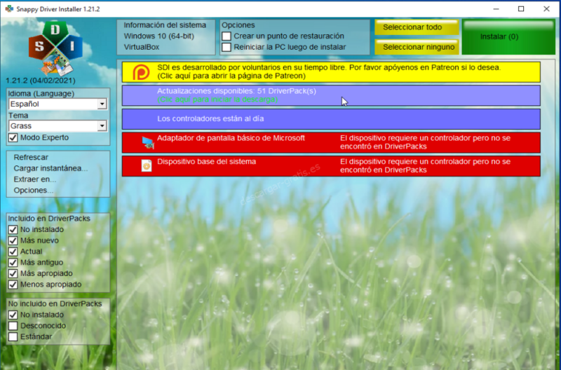Start the DriverPacks download from updates banner

(331, 95)
